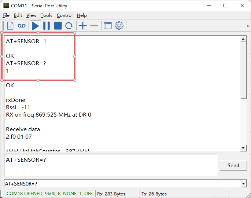The image size is (251, 198).
Task: Click the AT+SENSOR=? send text area
Action: (110, 165)
